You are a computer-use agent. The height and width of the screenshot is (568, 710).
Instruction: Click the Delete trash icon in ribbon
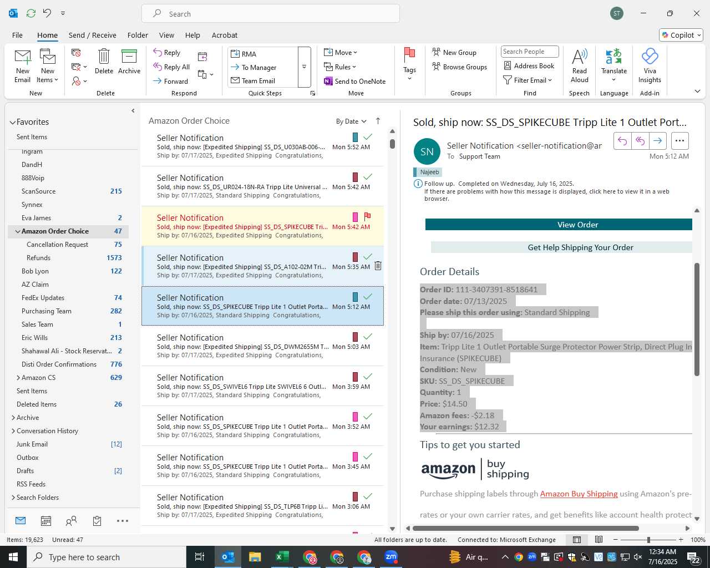pos(104,56)
